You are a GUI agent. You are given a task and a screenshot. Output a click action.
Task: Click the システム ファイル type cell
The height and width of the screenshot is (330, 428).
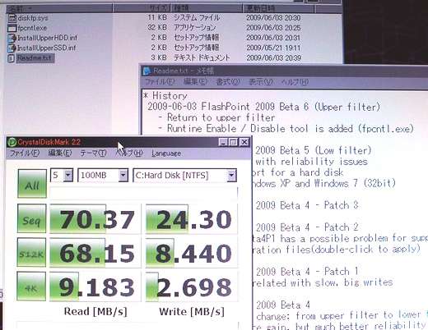coord(197,17)
